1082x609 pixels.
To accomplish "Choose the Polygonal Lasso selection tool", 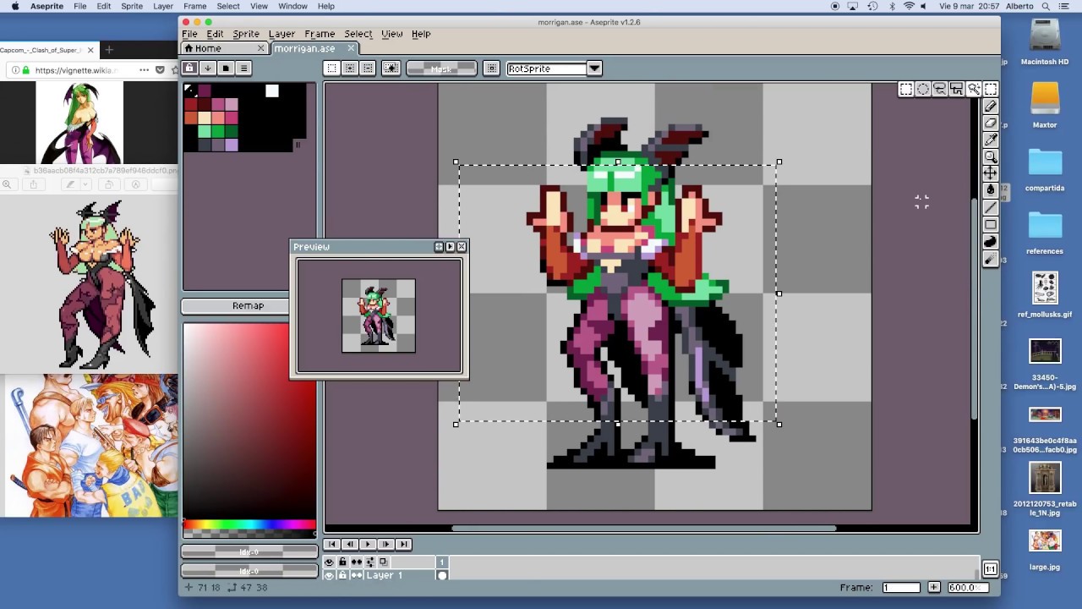I will [x=956, y=89].
